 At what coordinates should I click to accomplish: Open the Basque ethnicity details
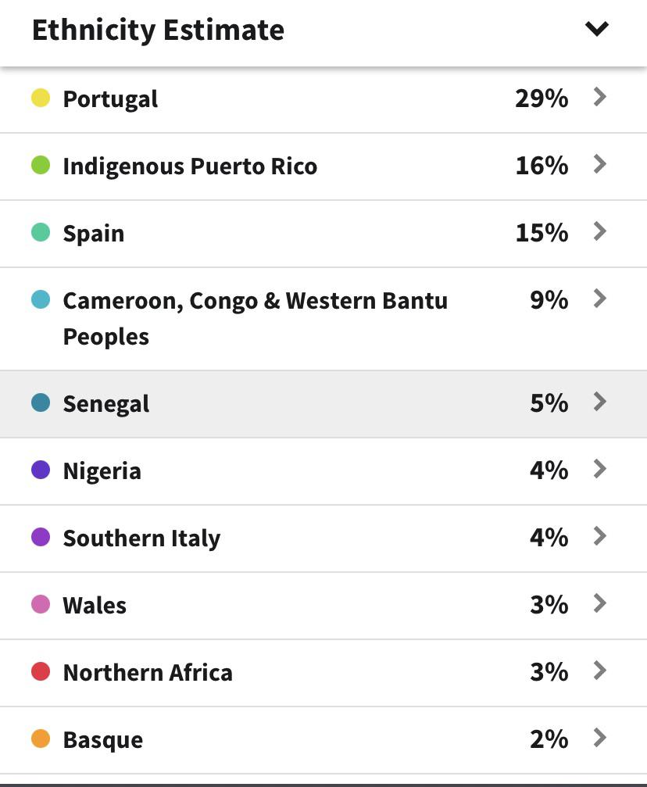click(599, 737)
